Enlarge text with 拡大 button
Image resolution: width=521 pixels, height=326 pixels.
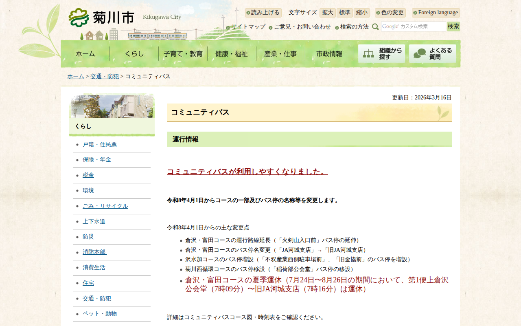pos(328,13)
